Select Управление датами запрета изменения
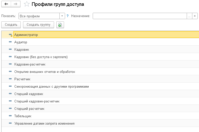The image size is (199, 132). coord(100,123)
